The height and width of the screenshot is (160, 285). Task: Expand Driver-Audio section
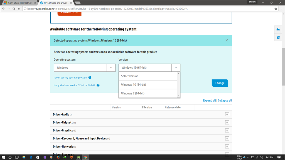227,114
